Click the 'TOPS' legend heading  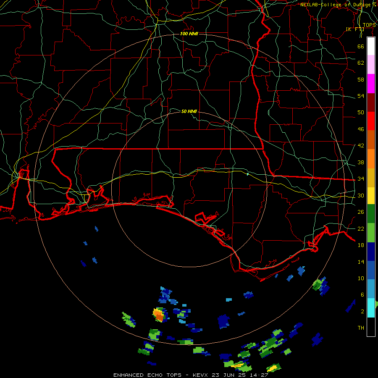pyautogui.click(x=369, y=25)
